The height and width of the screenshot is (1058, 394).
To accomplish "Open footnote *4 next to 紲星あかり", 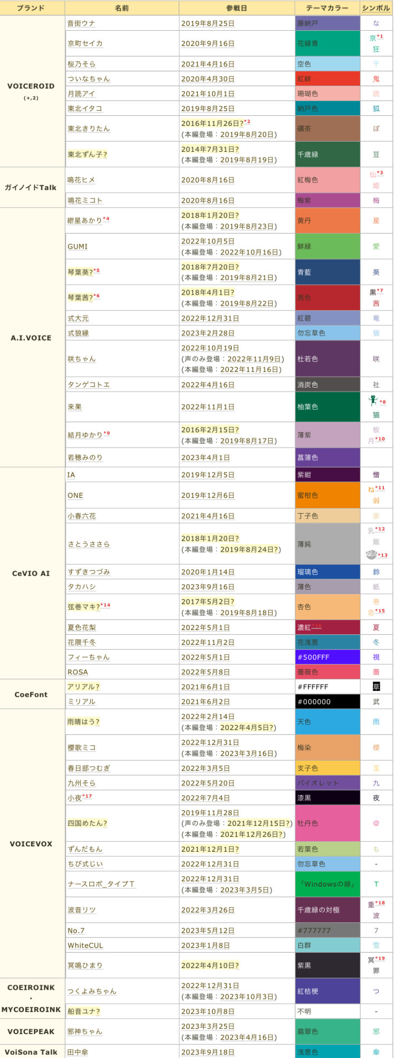I will 106,219.
